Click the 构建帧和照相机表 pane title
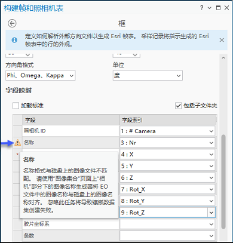This screenshot has height=243, width=233. (33, 8)
